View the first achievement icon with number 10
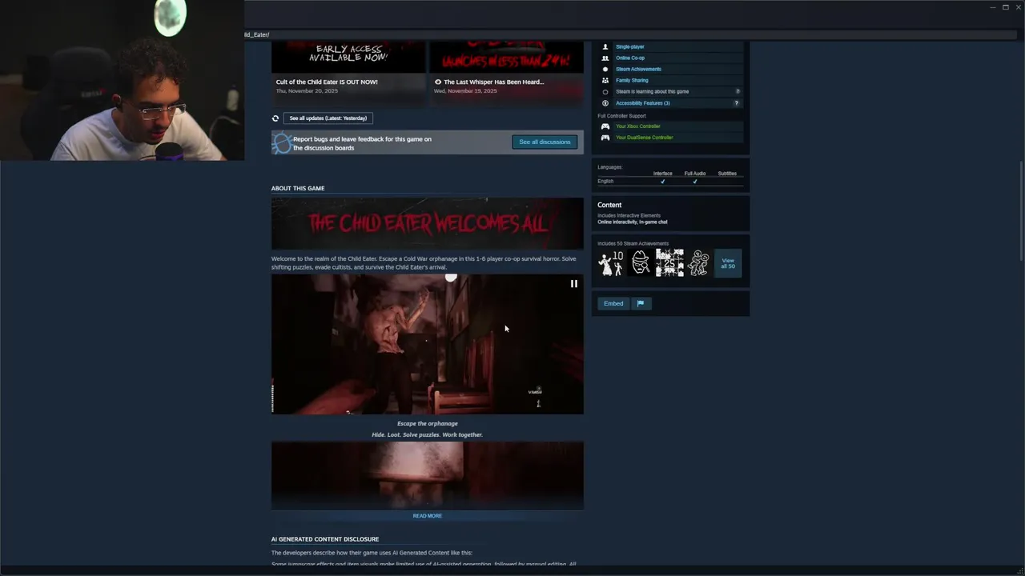Viewport: 1025px width, 576px height. [612, 262]
